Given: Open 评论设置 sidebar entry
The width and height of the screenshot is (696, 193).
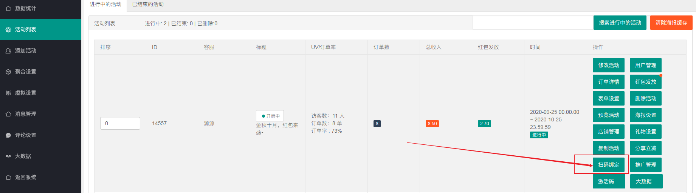Looking at the screenshot, I should click(x=40, y=135).
